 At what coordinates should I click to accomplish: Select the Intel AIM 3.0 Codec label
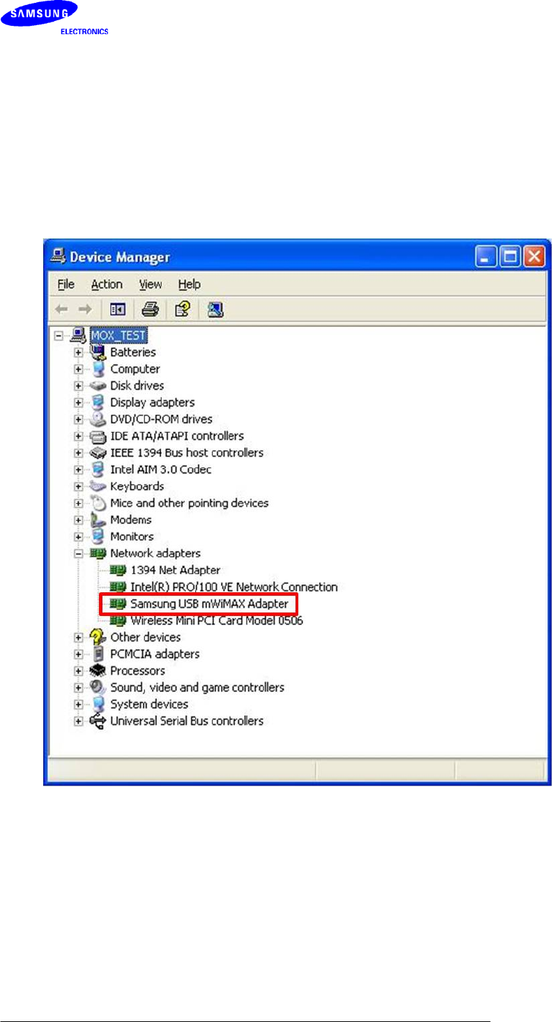160,469
